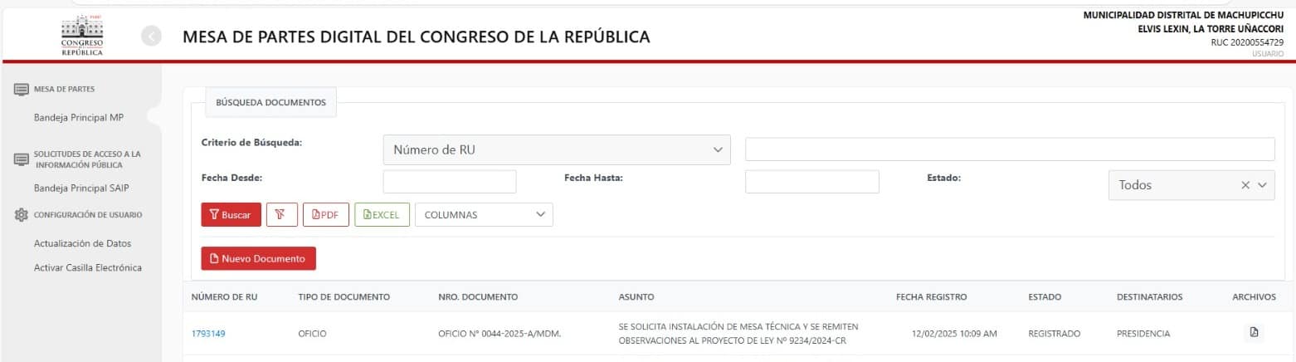Screen dimensions: 1296x362
Task: Click the Configuración de Usuario gear icon
Action: [x=22, y=215]
